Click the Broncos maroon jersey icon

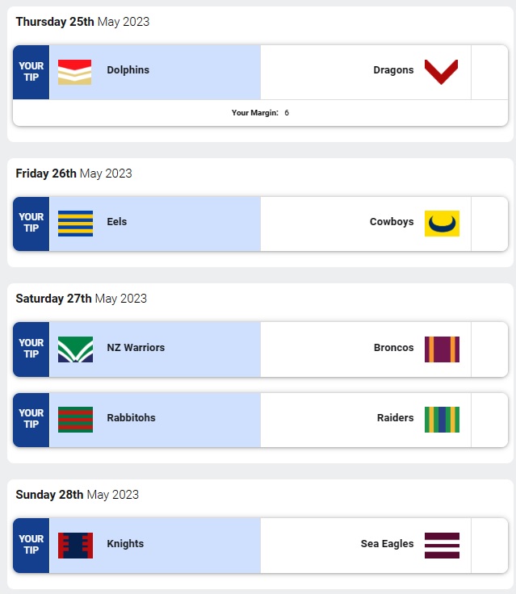coord(442,349)
